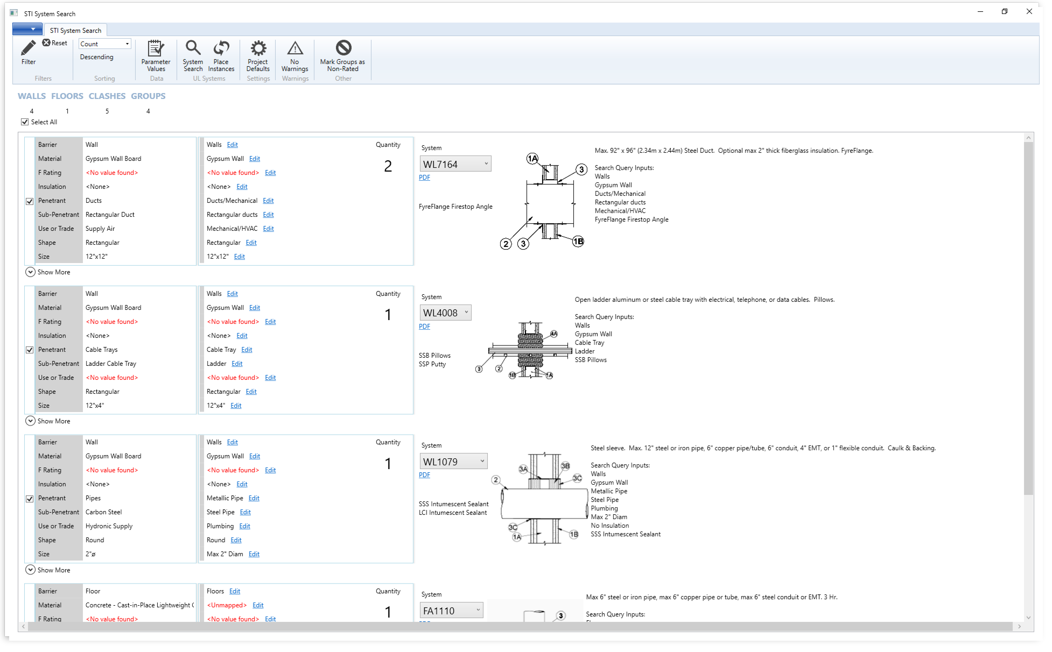Click the No Warnings triangle icon
This screenshot has height=652, width=1052.
(x=295, y=48)
